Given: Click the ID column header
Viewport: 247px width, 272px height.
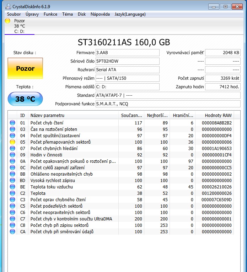Looking at the screenshot, I should pos(22,115).
